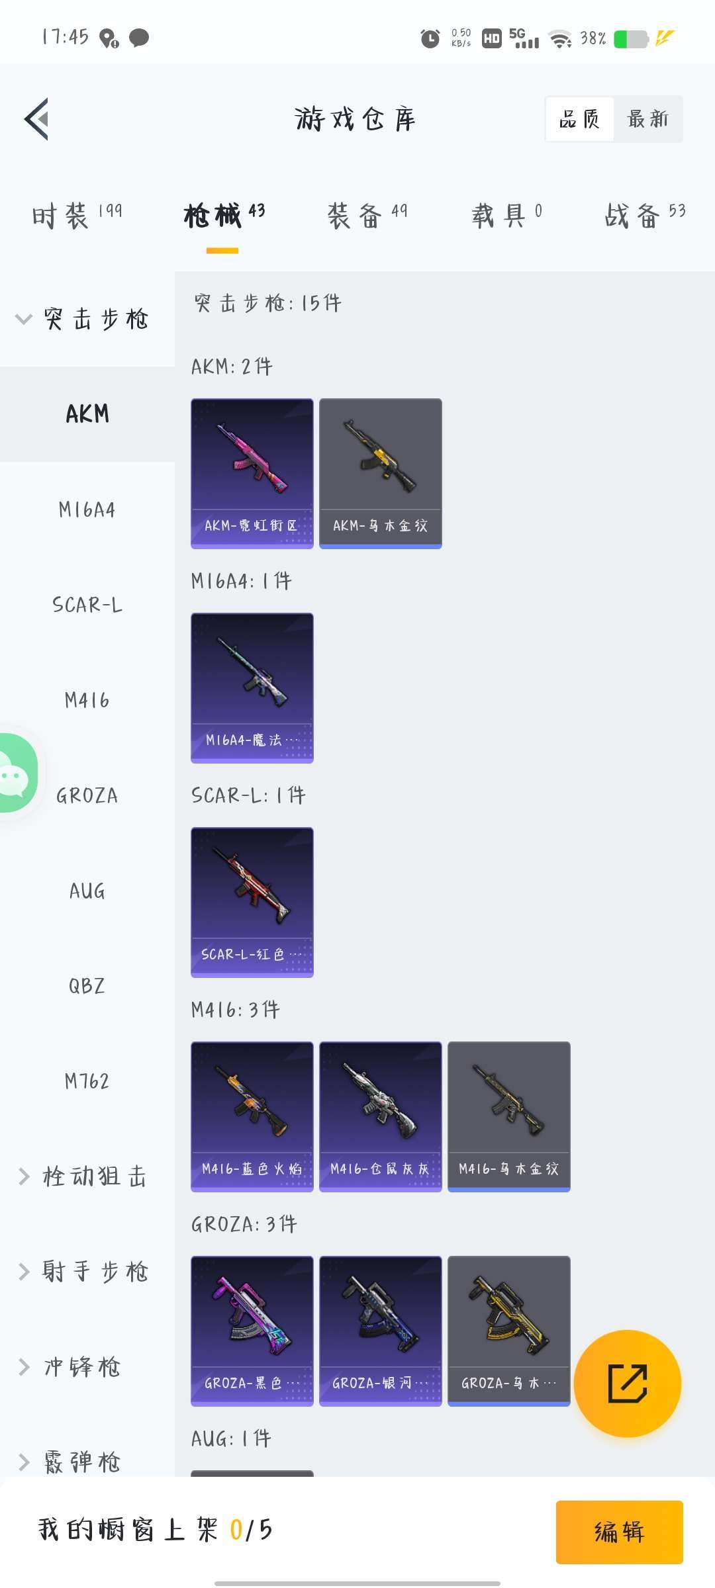This screenshot has width=715, height=1588.
Task: Switch to the 装备 tab
Action: click(367, 216)
